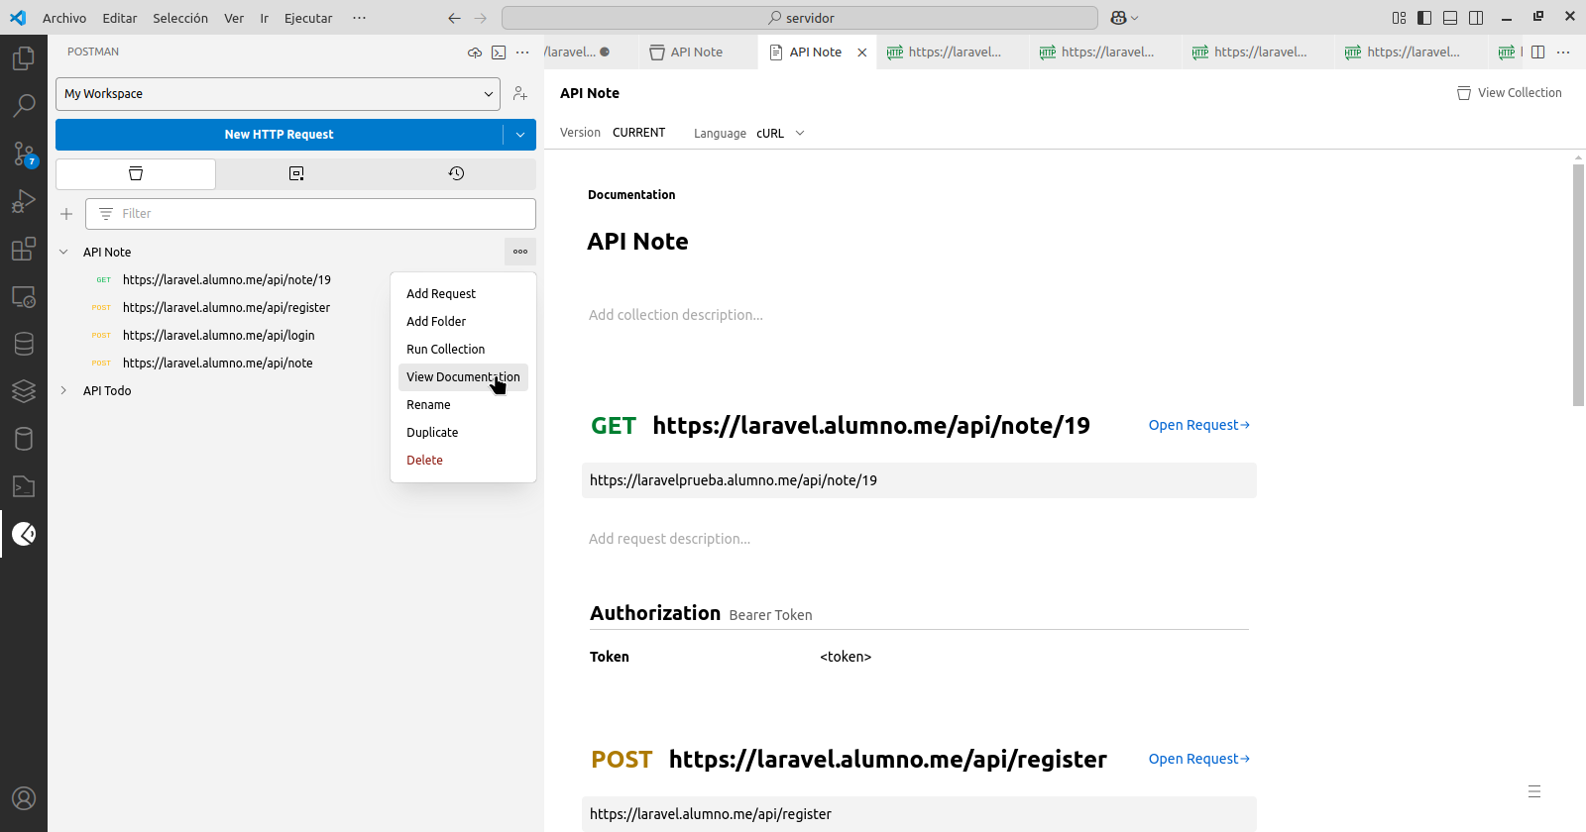
Task: Open Request link for POST register
Action: [x=1199, y=759]
